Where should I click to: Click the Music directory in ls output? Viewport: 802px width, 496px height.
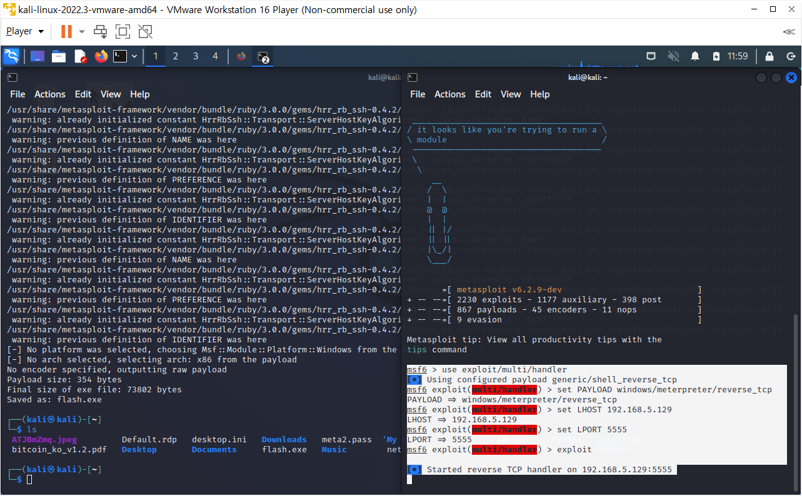point(334,450)
